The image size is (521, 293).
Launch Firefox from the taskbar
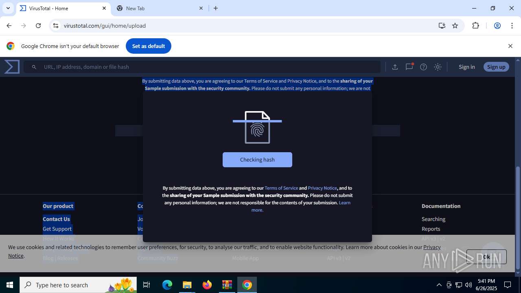(207, 285)
